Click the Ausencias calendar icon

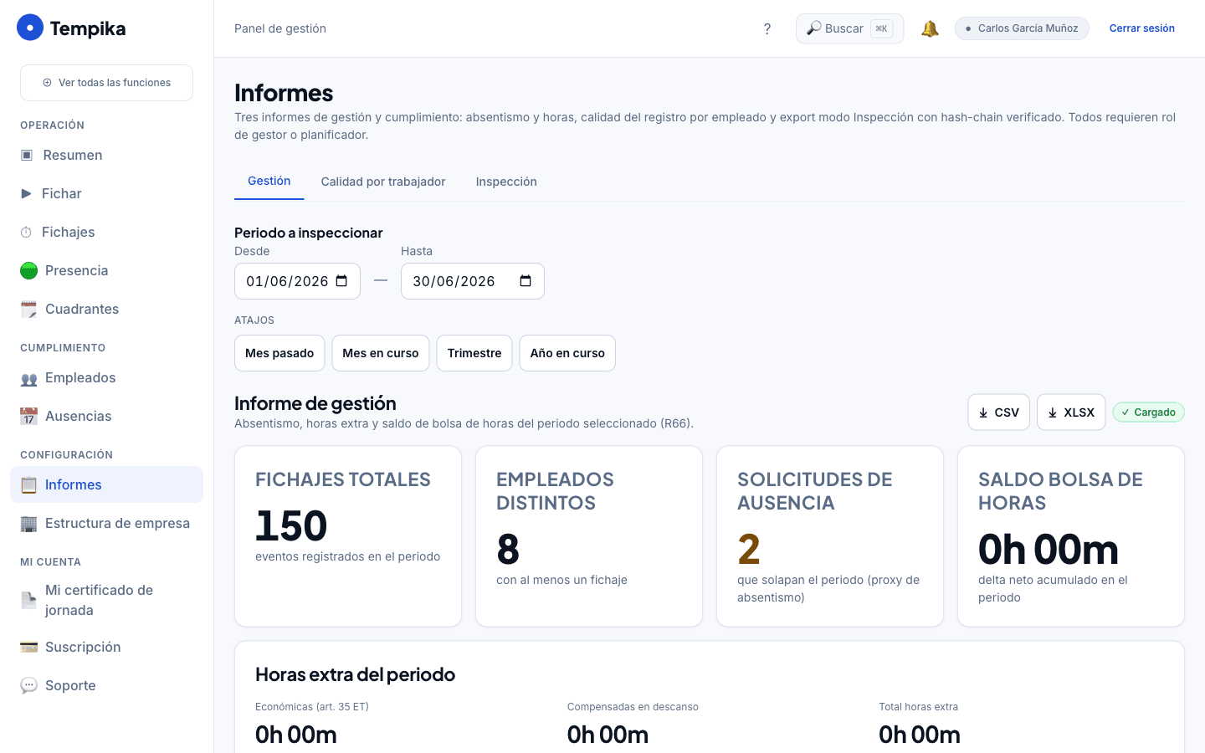pyautogui.click(x=29, y=416)
